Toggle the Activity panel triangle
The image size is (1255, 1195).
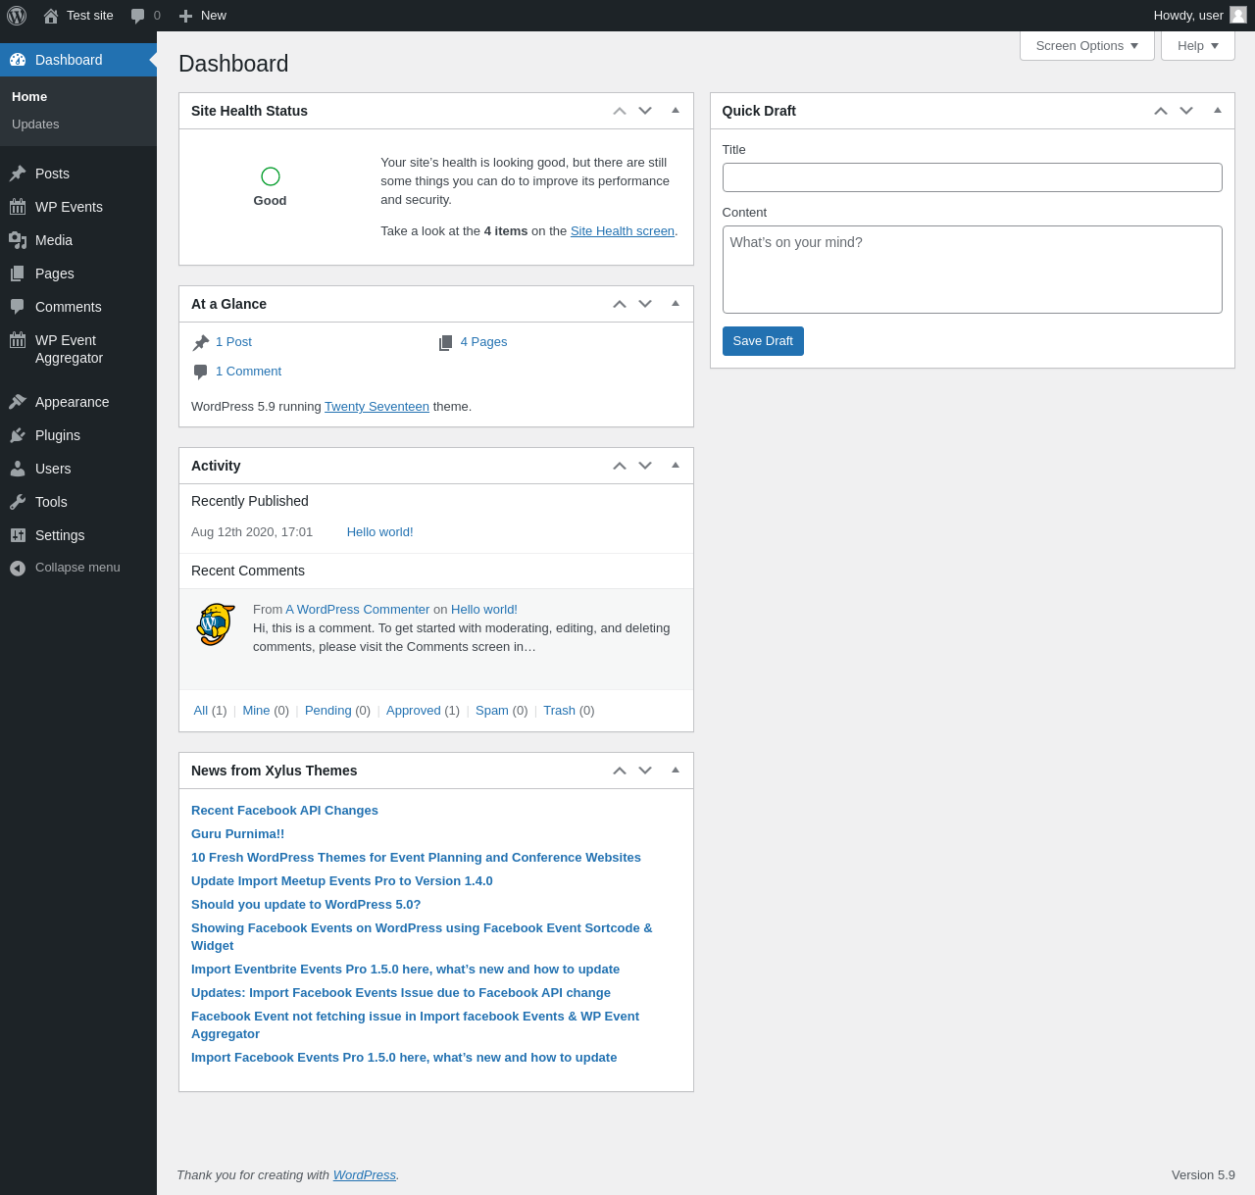pos(676,466)
